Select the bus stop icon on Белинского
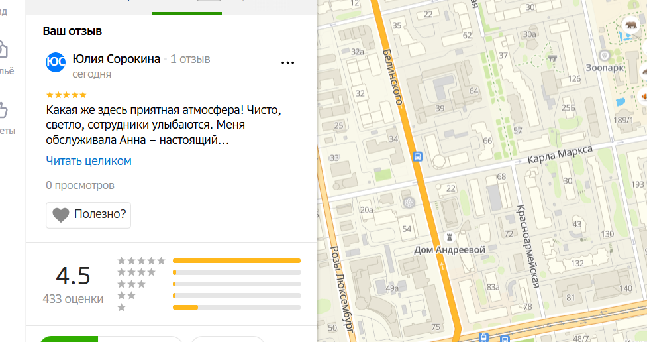 pos(417,157)
